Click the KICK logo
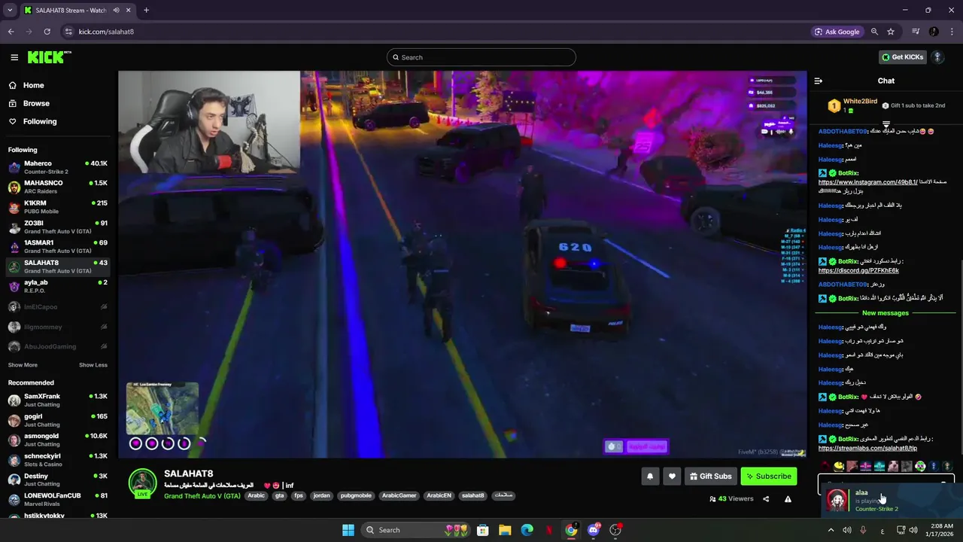The image size is (963, 542). click(49, 57)
